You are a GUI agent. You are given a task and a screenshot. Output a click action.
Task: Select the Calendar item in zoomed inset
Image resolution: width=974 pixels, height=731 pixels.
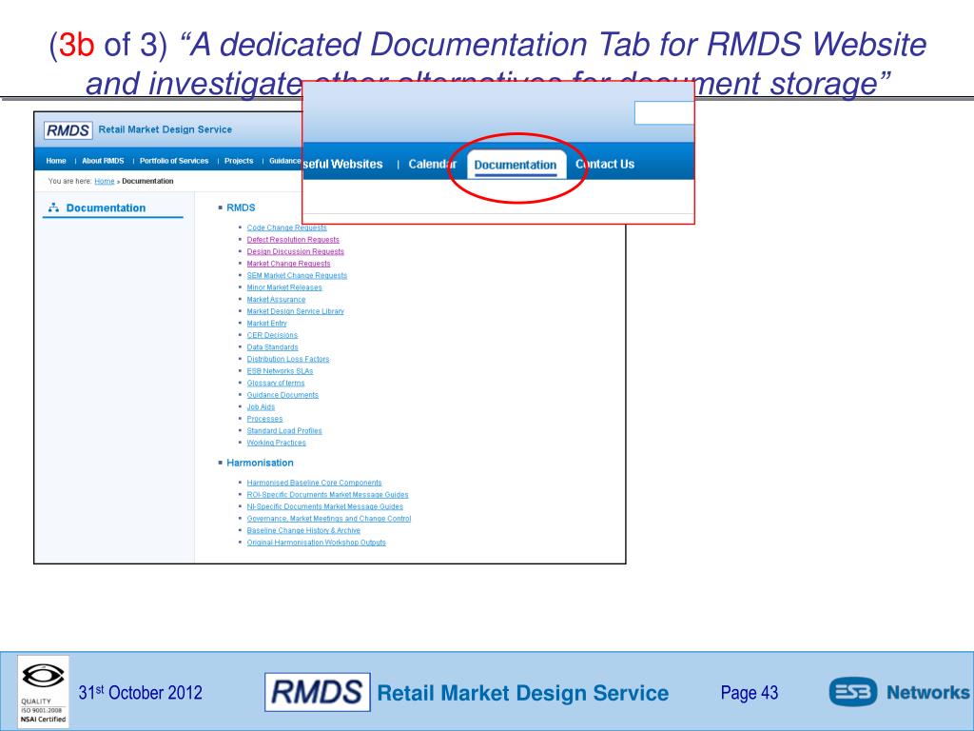433,164
